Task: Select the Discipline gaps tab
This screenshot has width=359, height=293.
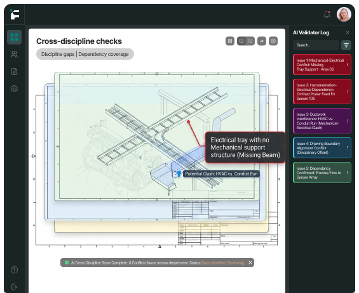Action: click(x=58, y=54)
